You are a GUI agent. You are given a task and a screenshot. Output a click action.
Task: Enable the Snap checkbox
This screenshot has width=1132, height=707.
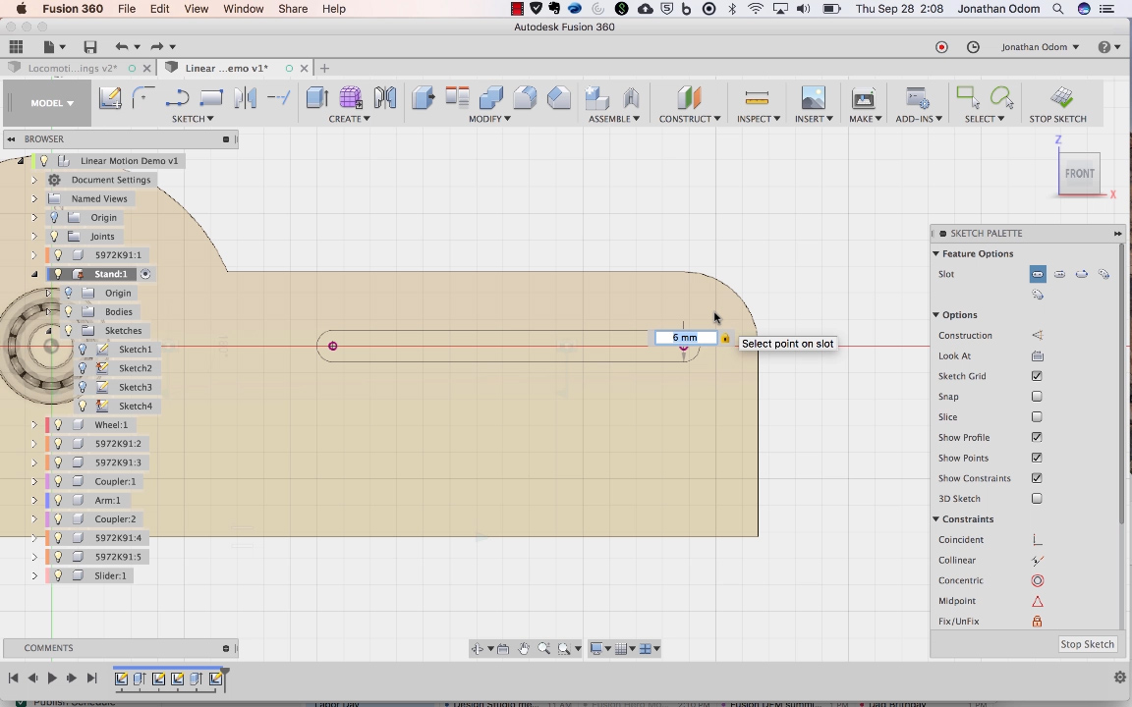tap(1037, 397)
